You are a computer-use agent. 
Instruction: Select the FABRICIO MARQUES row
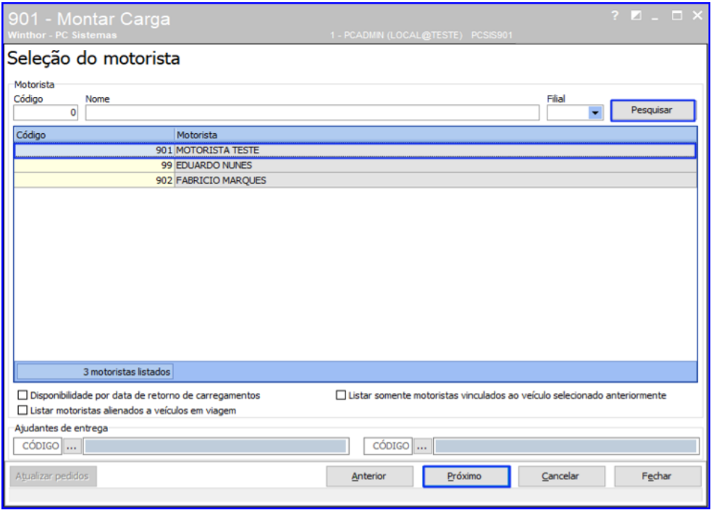coord(355,180)
